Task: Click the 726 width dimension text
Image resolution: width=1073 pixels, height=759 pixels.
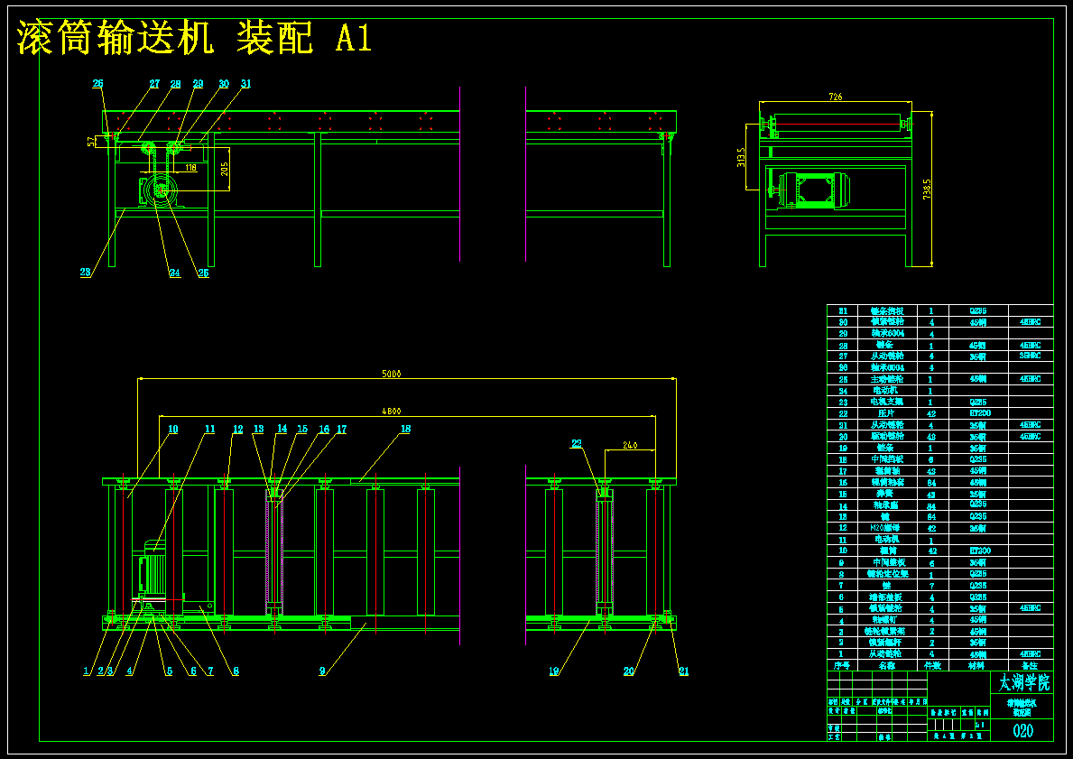Action: click(836, 97)
